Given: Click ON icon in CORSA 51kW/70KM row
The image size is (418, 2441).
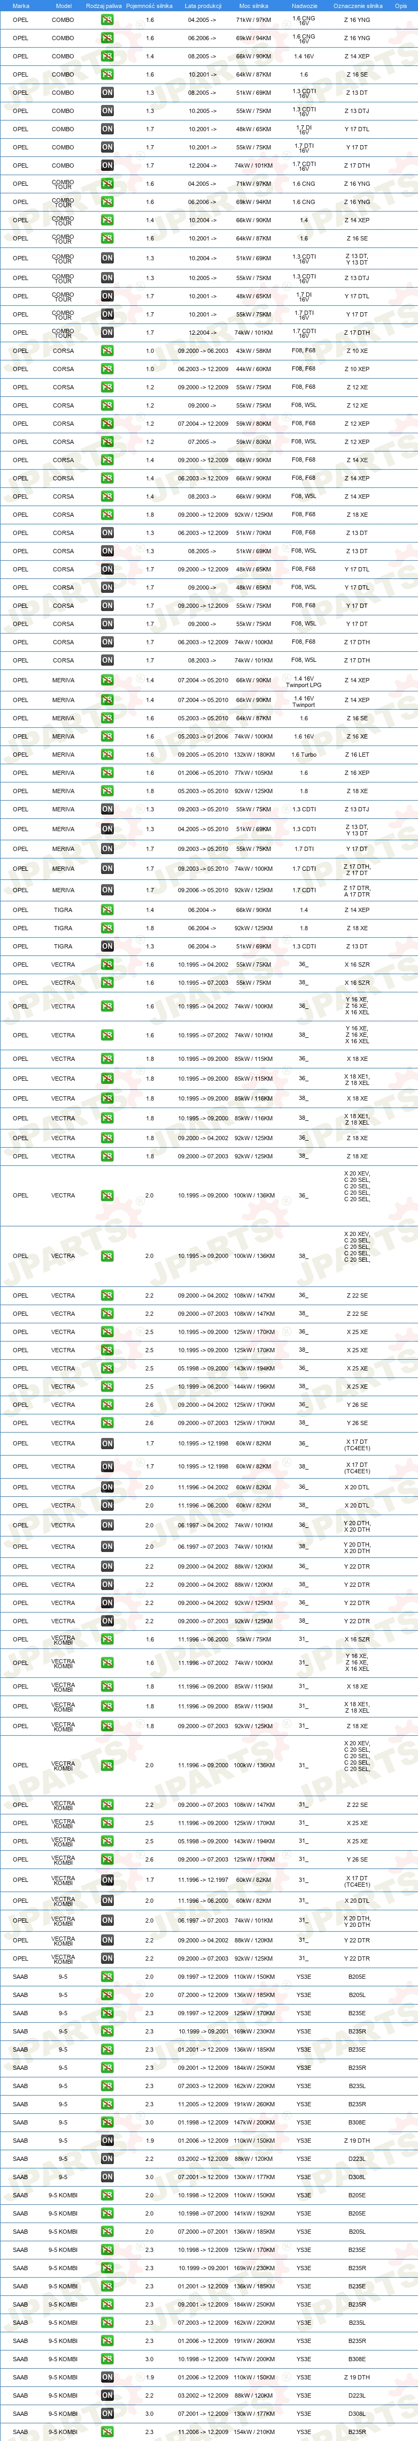Looking at the screenshot, I should tap(107, 532).
